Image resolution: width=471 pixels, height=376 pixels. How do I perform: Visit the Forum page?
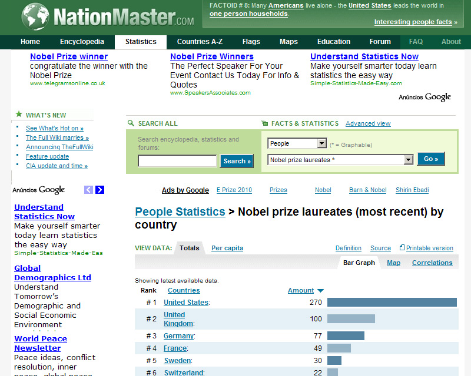(x=380, y=42)
